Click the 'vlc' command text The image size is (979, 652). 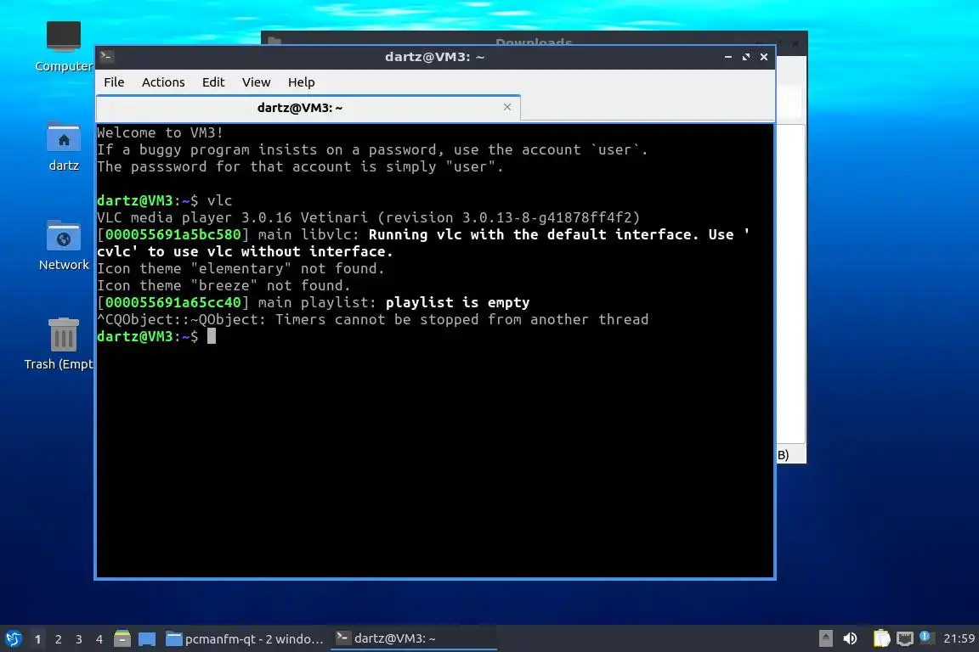tap(220, 201)
